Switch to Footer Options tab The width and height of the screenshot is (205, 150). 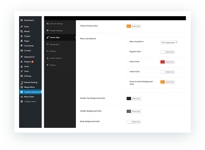coord(60,58)
